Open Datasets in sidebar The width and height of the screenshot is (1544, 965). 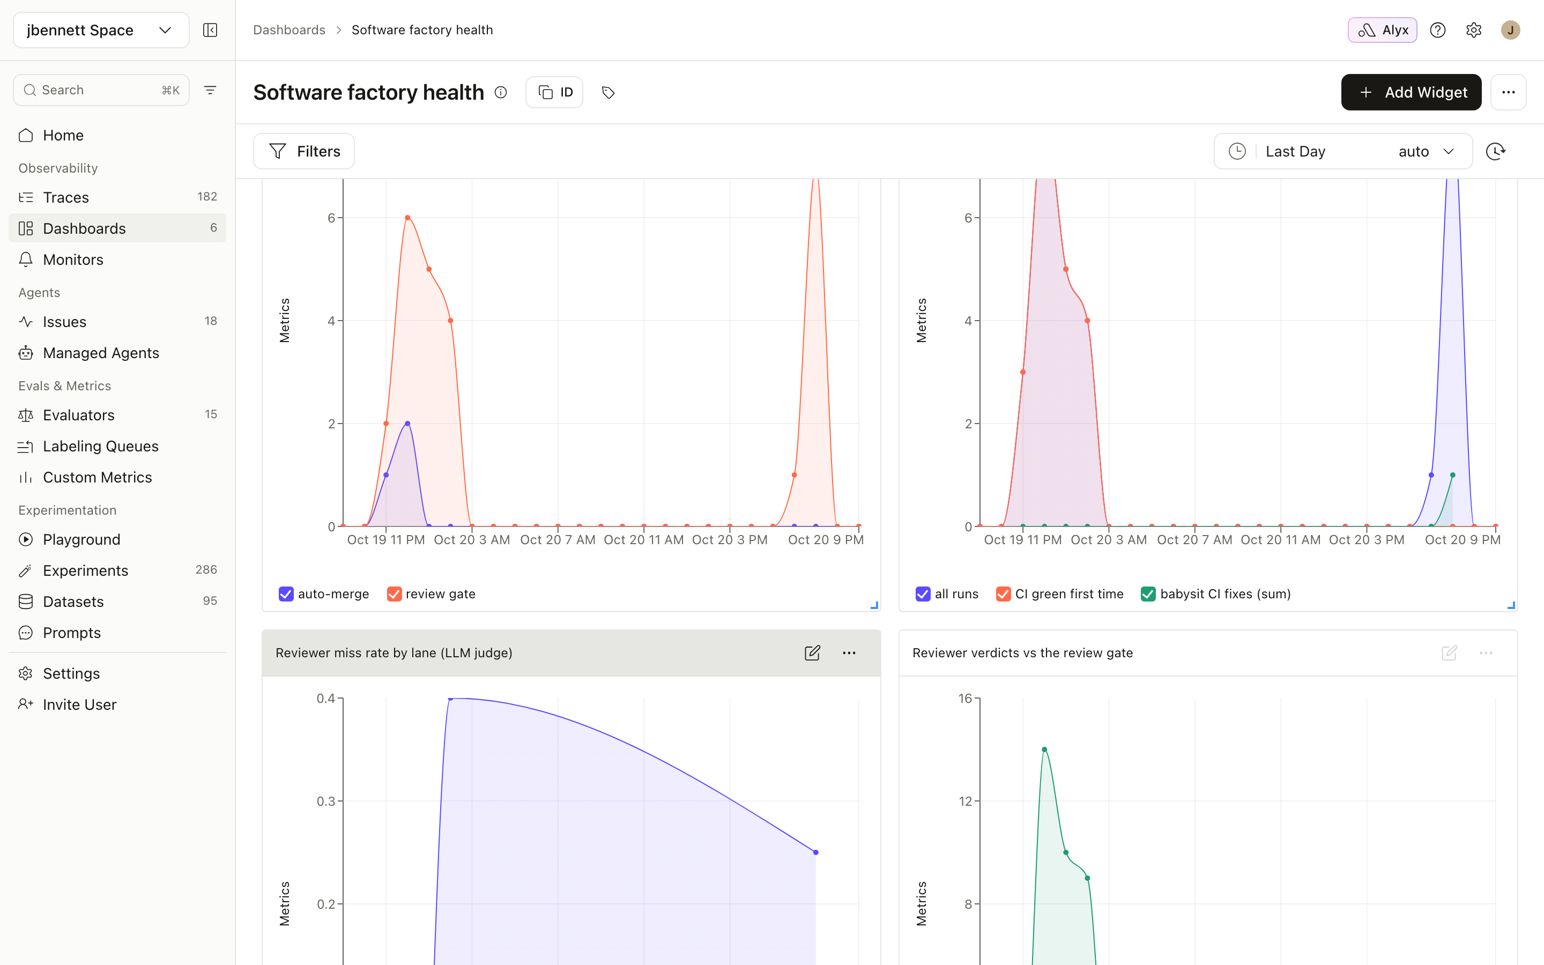[117, 602]
